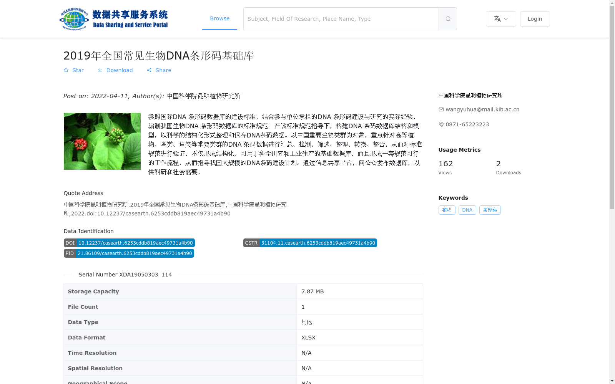
Task: Click the Spatial Resolution row label
Action: pyautogui.click(x=95, y=368)
